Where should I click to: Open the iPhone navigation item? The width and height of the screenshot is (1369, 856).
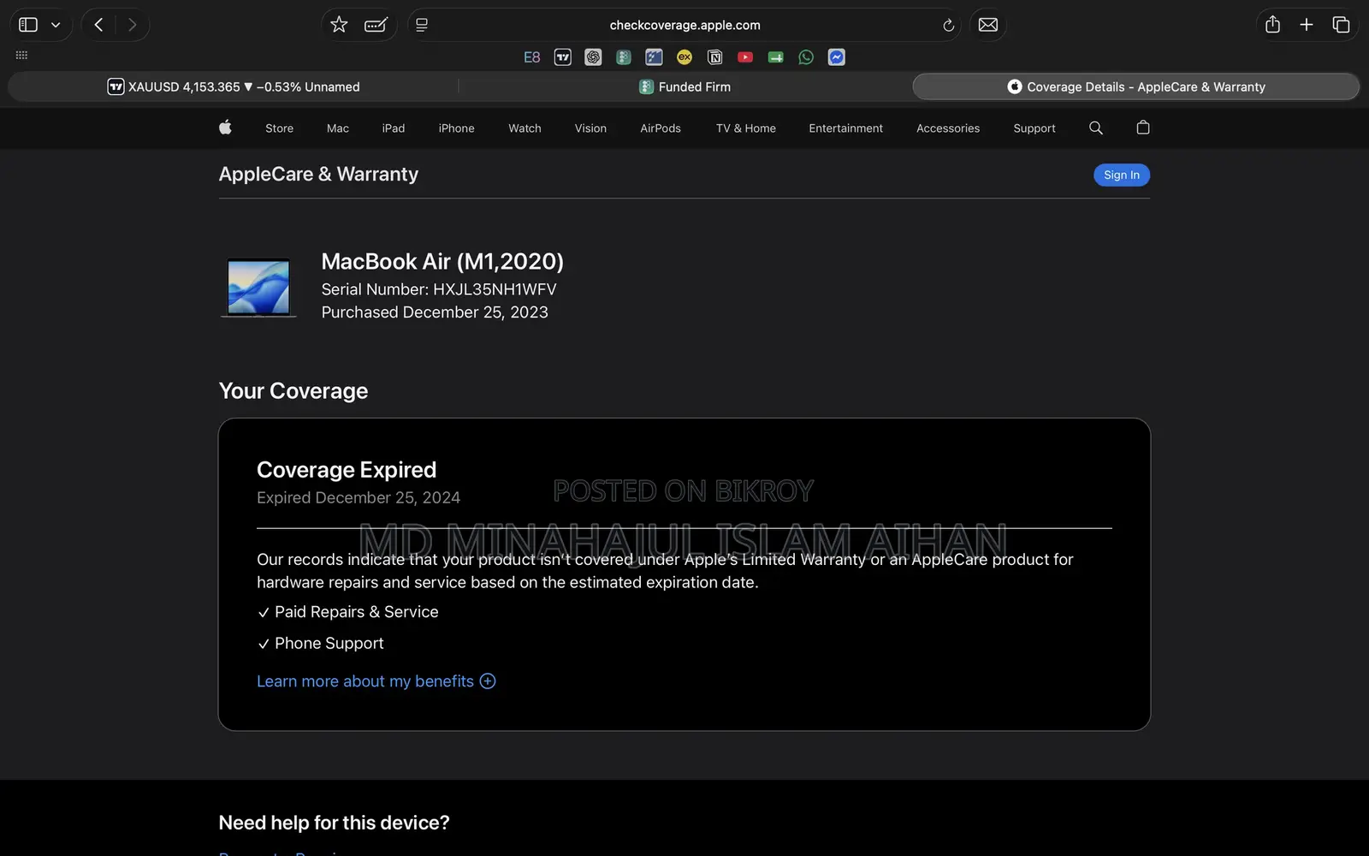pos(456,128)
